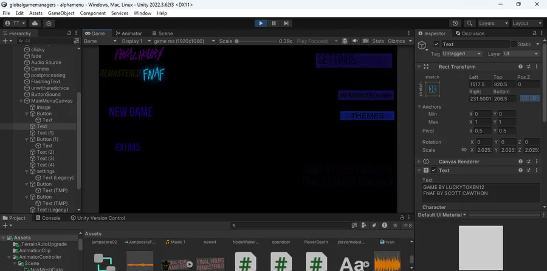The height and width of the screenshot is (271, 547).
Task: Open the Unity Version Control tab
Action: coord(98,218)
